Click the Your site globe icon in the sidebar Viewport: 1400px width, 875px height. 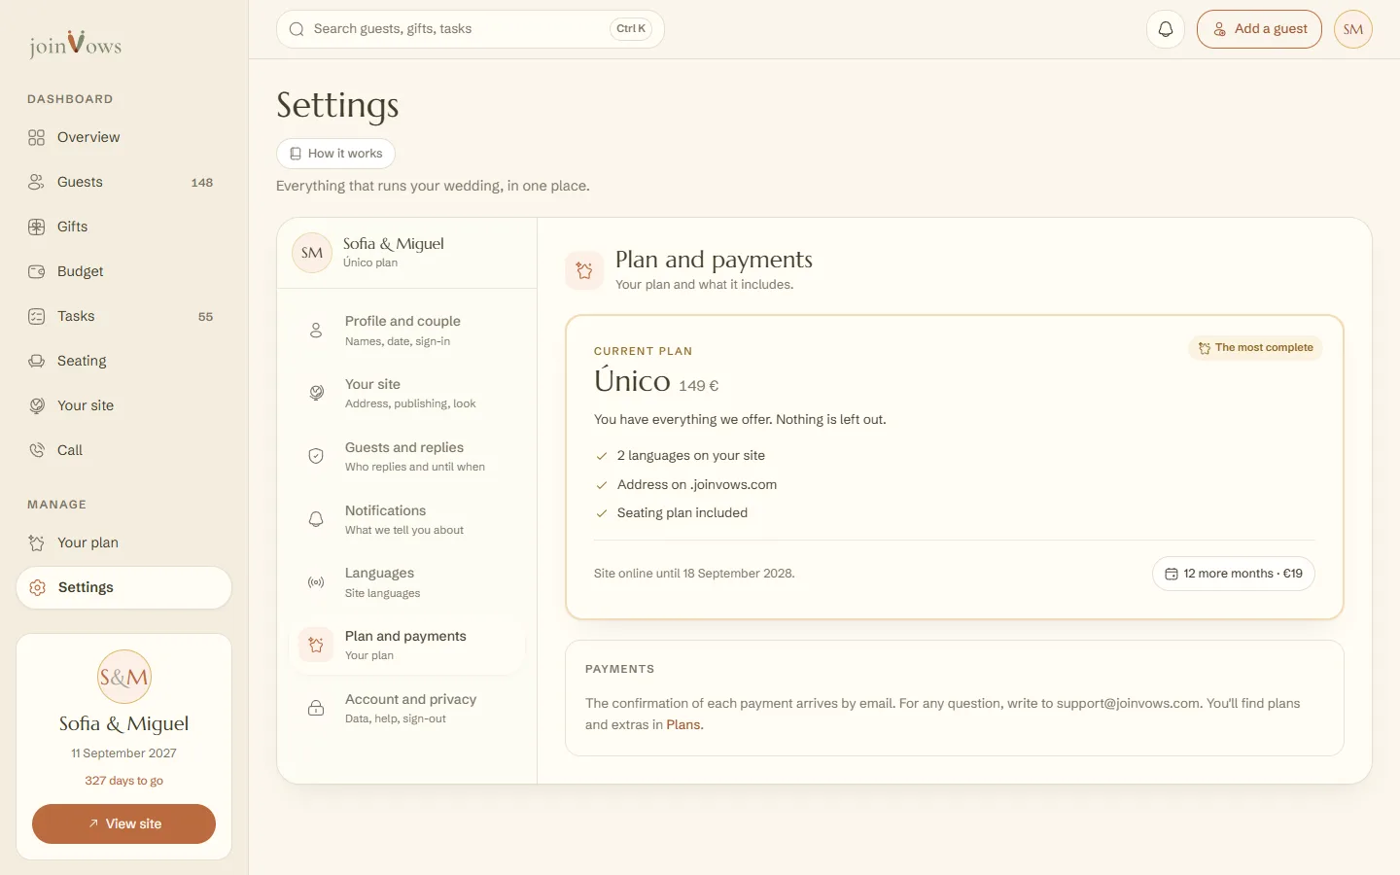tap(37, 405)
